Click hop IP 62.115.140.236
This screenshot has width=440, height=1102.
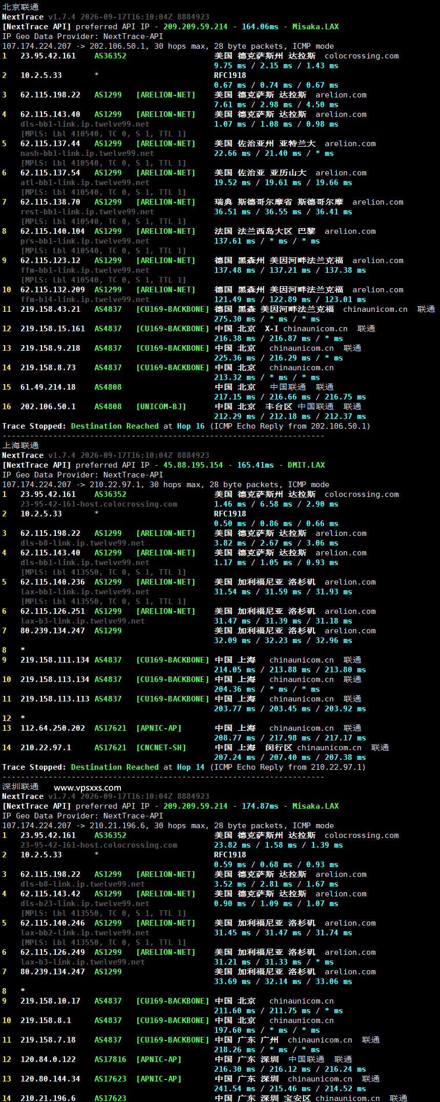click(x=53, y=582)
